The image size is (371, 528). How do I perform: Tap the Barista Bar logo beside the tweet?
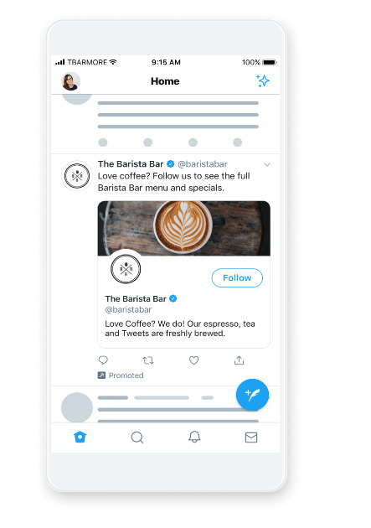click(x=77, y=176)
